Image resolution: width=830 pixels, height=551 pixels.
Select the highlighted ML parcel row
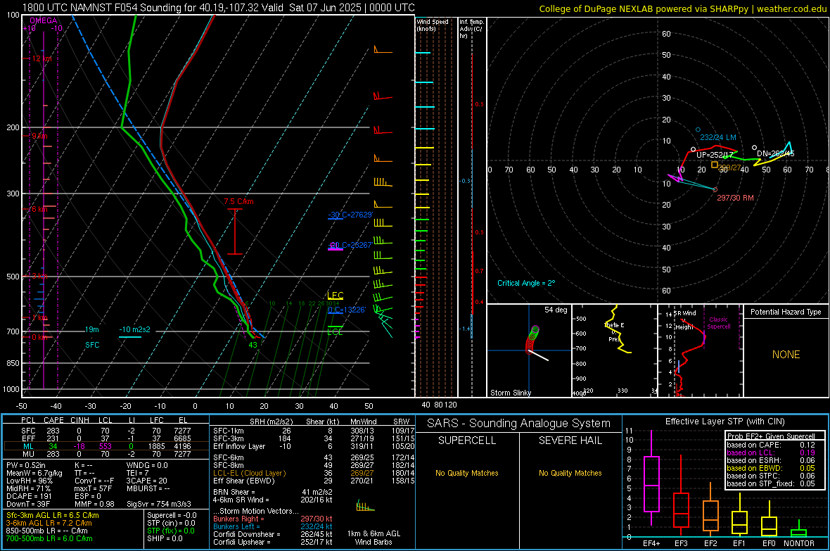coord(106,446)
